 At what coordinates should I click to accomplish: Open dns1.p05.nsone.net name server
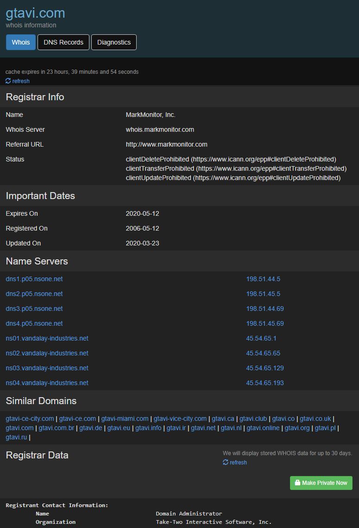(34, 279)
